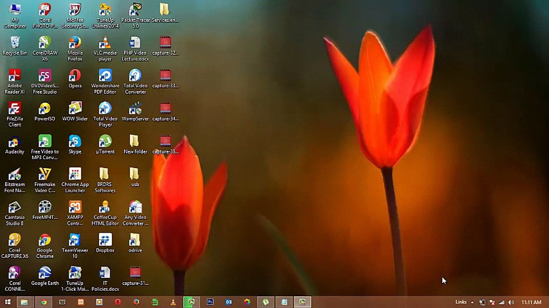This screenshot has height=308, width=549.
Task: Select Any Video Converter icon
Action: click(x=135, y=213)
